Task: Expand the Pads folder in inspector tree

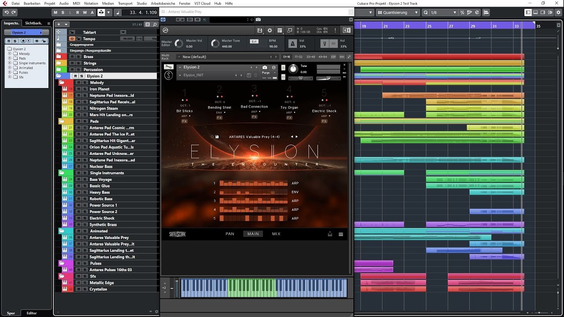Action: (x=9, y=59)
